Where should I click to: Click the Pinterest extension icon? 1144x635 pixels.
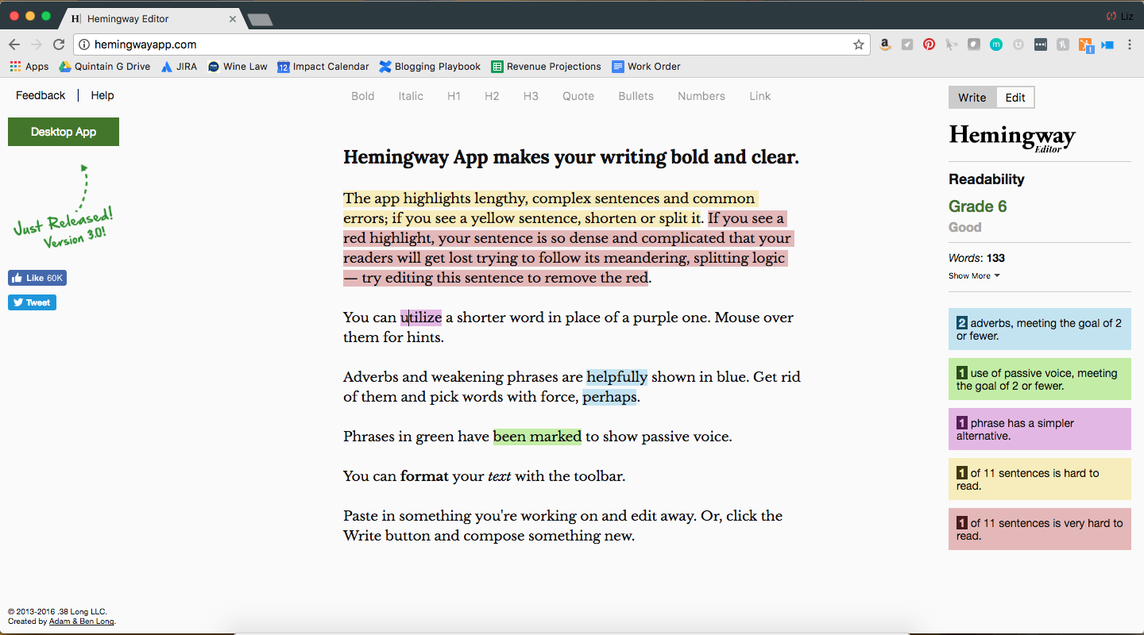929,45
